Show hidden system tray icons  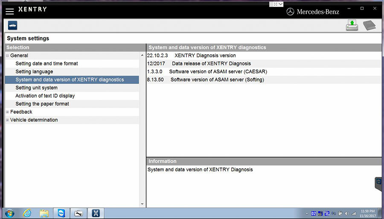pos(307,213)
